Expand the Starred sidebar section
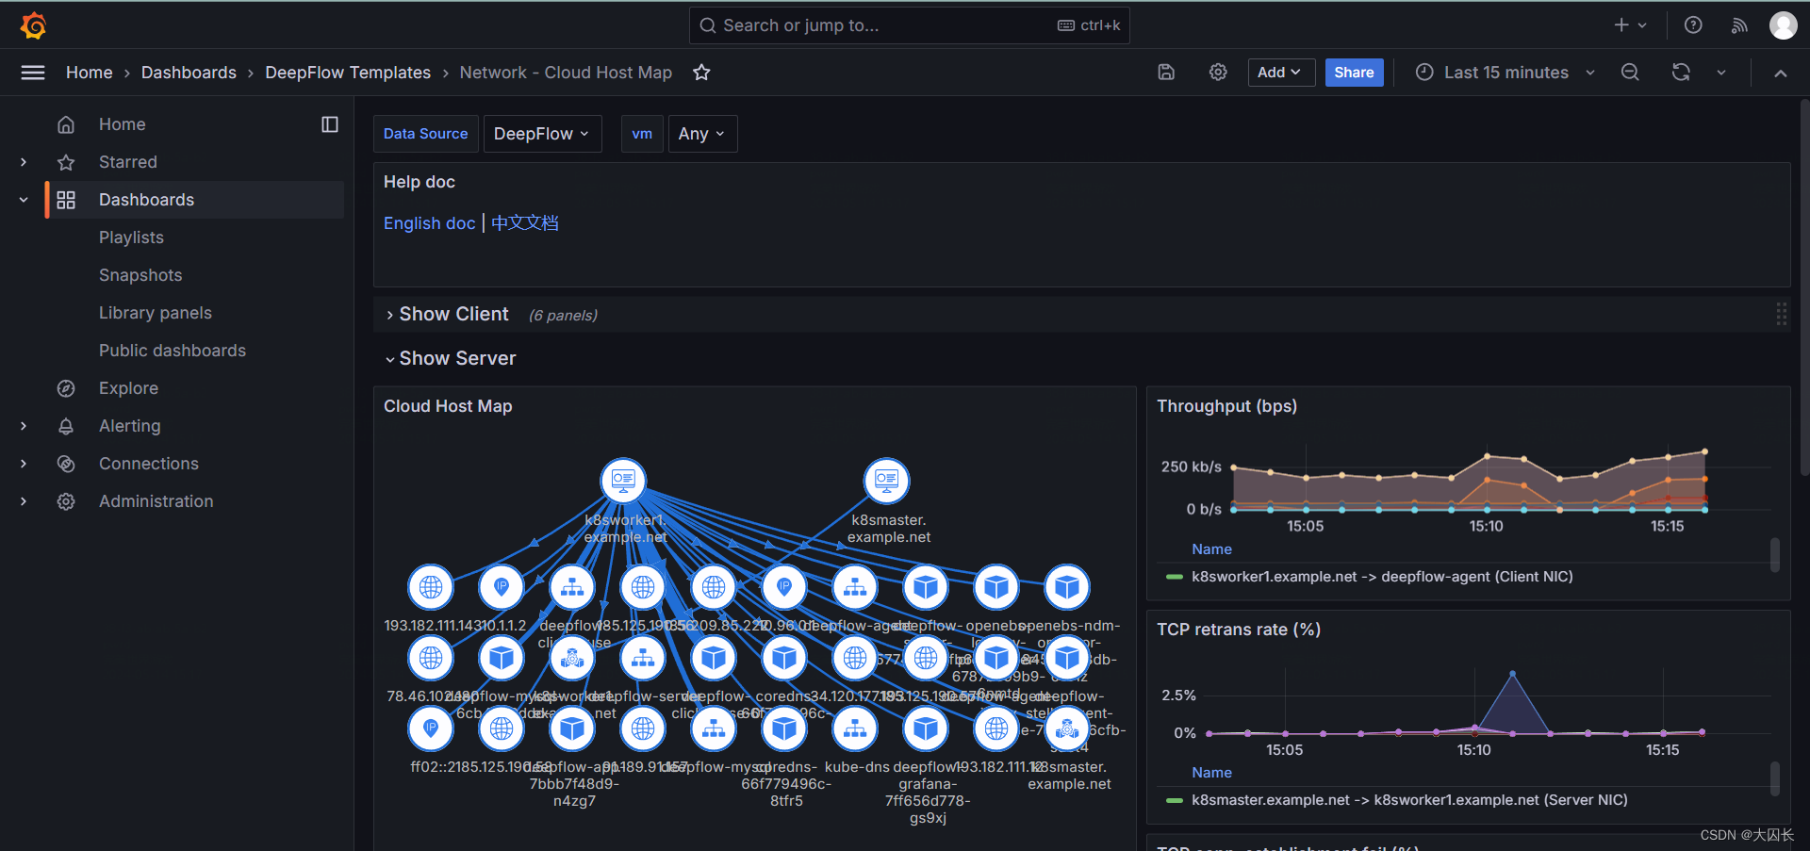Screen dimensions: 1810x851 pyautogui.click(x=24, y=162)
